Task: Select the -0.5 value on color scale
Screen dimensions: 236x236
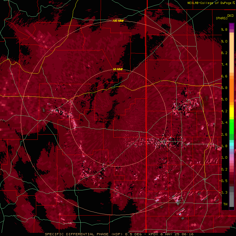Action: (223, 181)
